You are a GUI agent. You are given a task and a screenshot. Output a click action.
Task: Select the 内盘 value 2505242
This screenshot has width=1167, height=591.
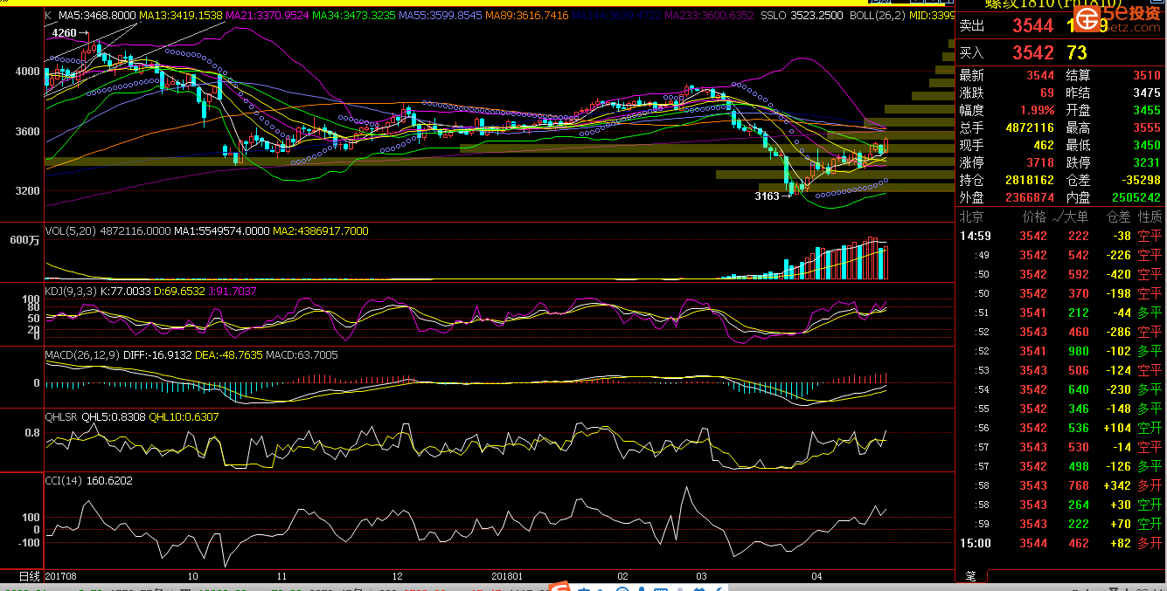(x=1136, y=197)
